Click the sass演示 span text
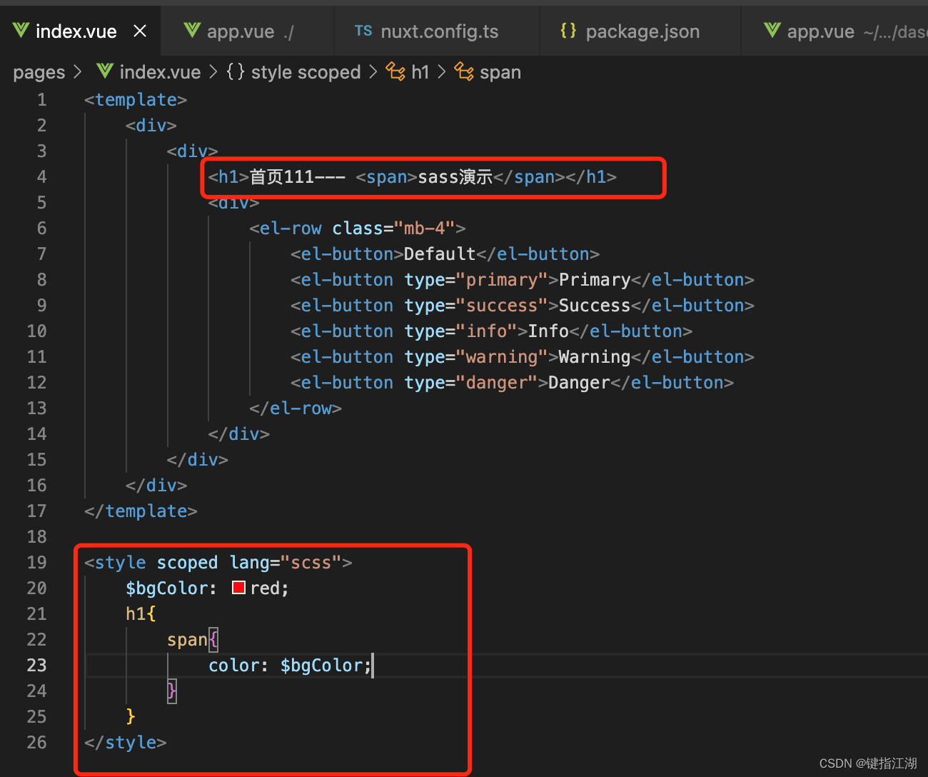Image resolution: width=928 pixels, height=777 pixels. [455, 177]
